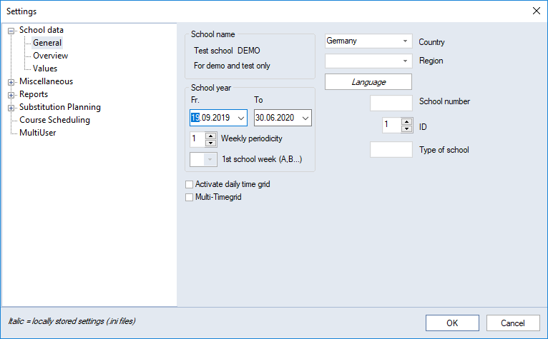The width and height of the screenshot is (548, 339).
Task: Increase Weekly periodicity with up arrow
Action: [x=210, y=136]
